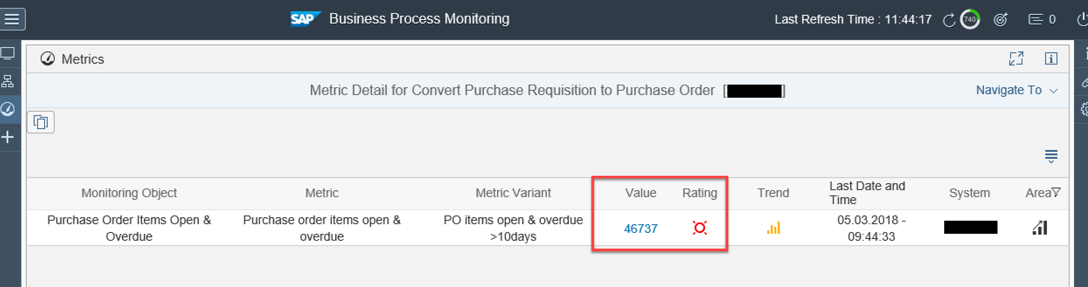Click the red critical rating icon

pos(699,228)
